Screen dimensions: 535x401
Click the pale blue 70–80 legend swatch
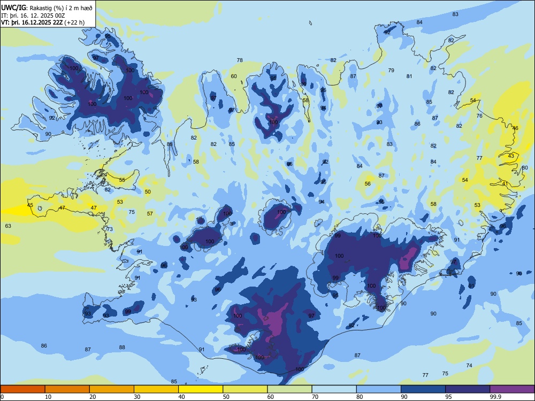[x=334, y=389]
